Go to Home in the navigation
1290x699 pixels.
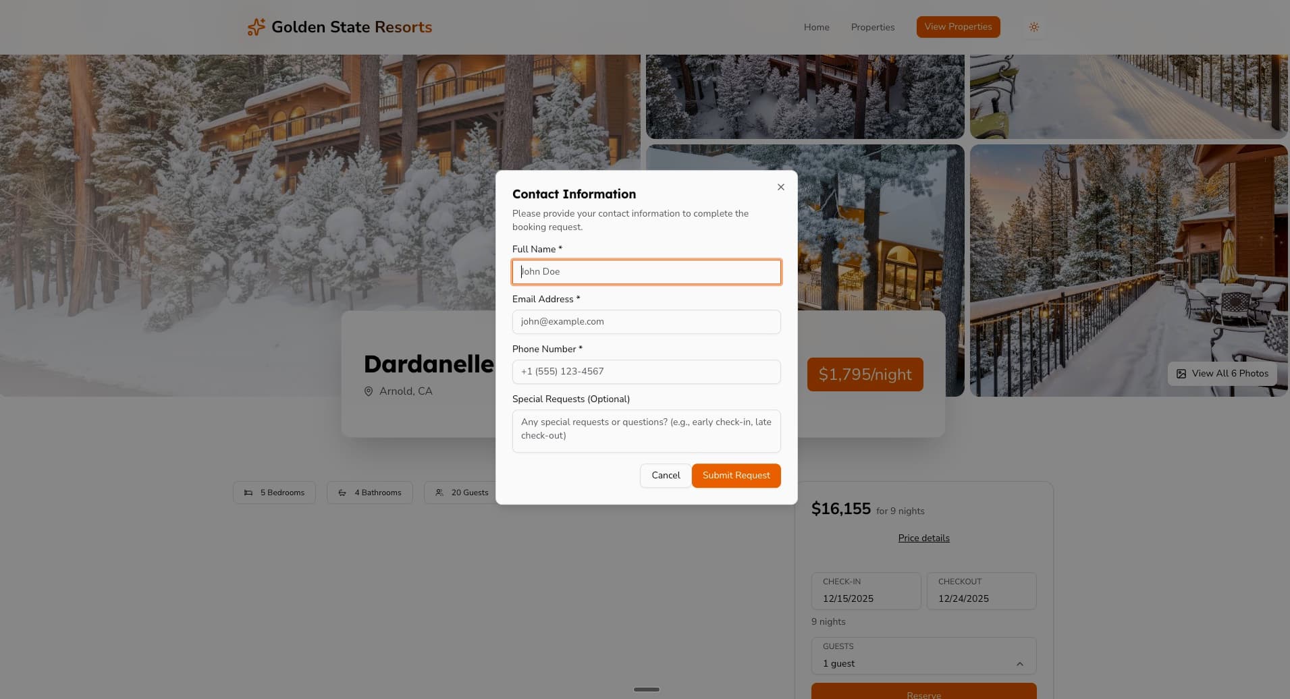pos(816,27)
